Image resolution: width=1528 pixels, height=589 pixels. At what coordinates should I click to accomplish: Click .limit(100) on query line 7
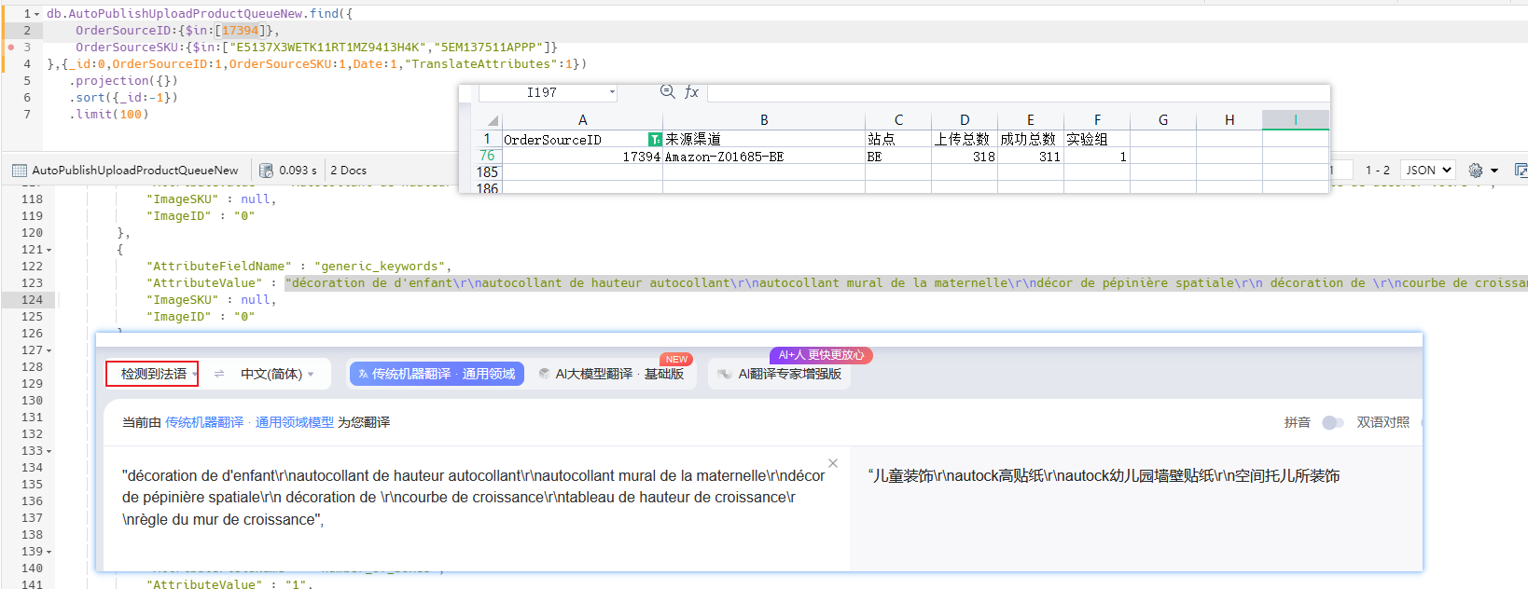(108, 115)
